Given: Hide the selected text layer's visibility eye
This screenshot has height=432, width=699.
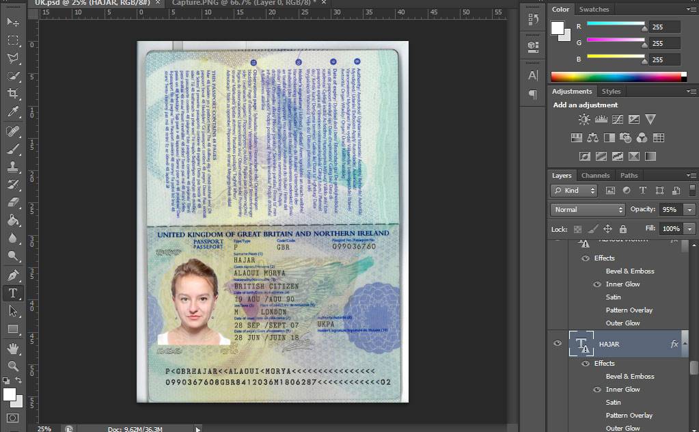Looking at the screenshot, I should click(558, 343).
